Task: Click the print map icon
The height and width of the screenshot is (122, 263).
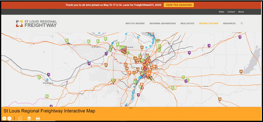Action: (x=38, y=118)
